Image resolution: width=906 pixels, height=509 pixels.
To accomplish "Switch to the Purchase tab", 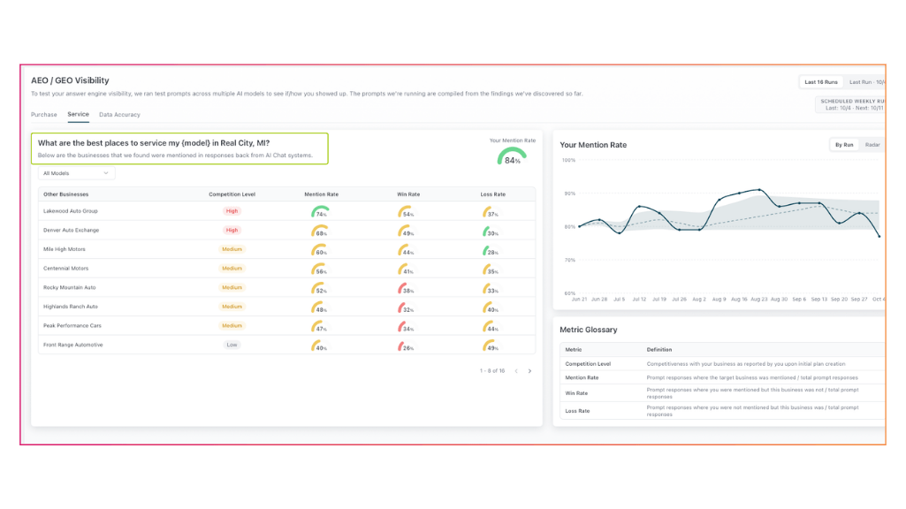I will [x=44, y=114].
